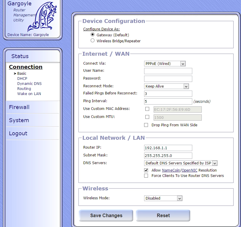Open the Connect Via dropdown
The height and width of the screenshot is (227, 241).
point(165,64)
